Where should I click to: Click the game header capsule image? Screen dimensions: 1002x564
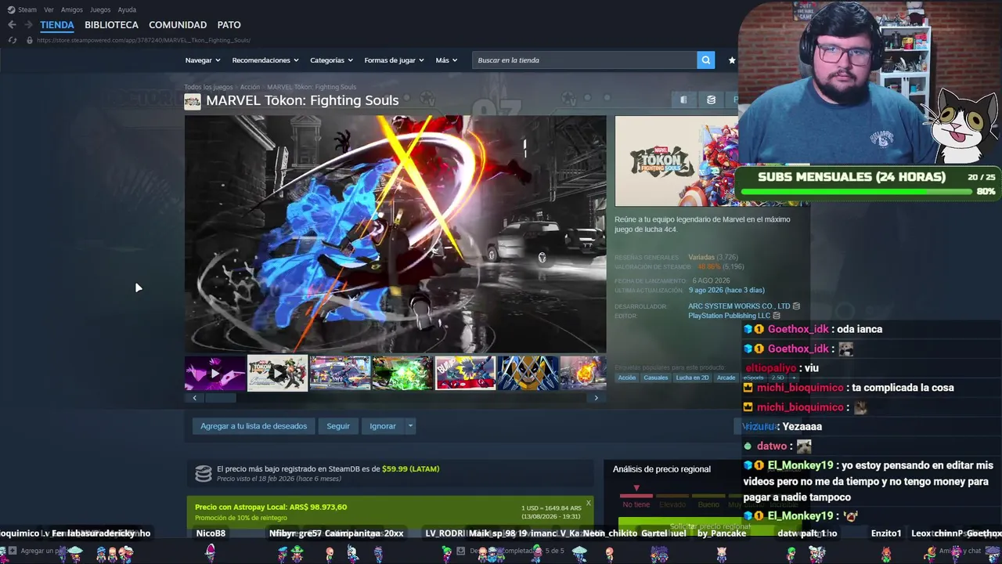click(676, 161)
